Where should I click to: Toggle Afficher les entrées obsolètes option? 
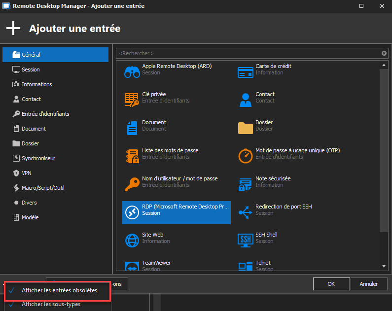click(x=59, y=290)
